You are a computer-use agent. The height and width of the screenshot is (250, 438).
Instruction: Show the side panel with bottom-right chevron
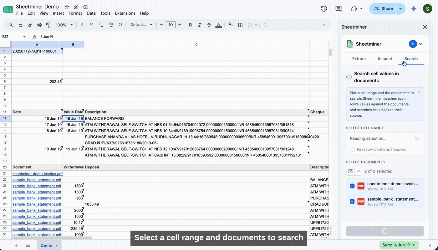pos(430,245)
